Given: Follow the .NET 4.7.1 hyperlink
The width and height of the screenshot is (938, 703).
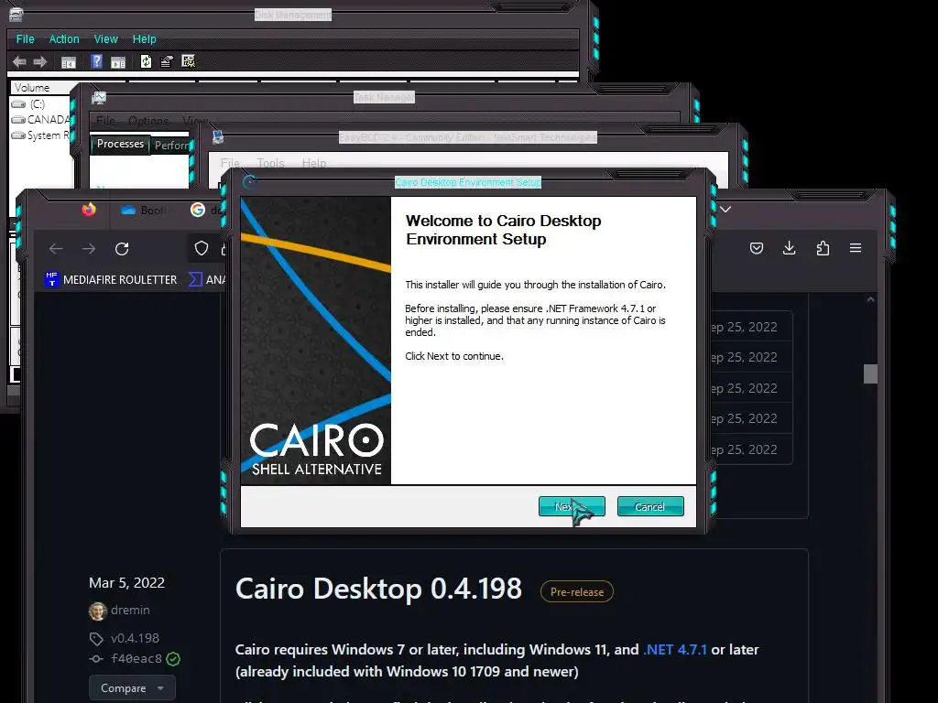Looking at the screenshot, I should click(x=675, y=650).
